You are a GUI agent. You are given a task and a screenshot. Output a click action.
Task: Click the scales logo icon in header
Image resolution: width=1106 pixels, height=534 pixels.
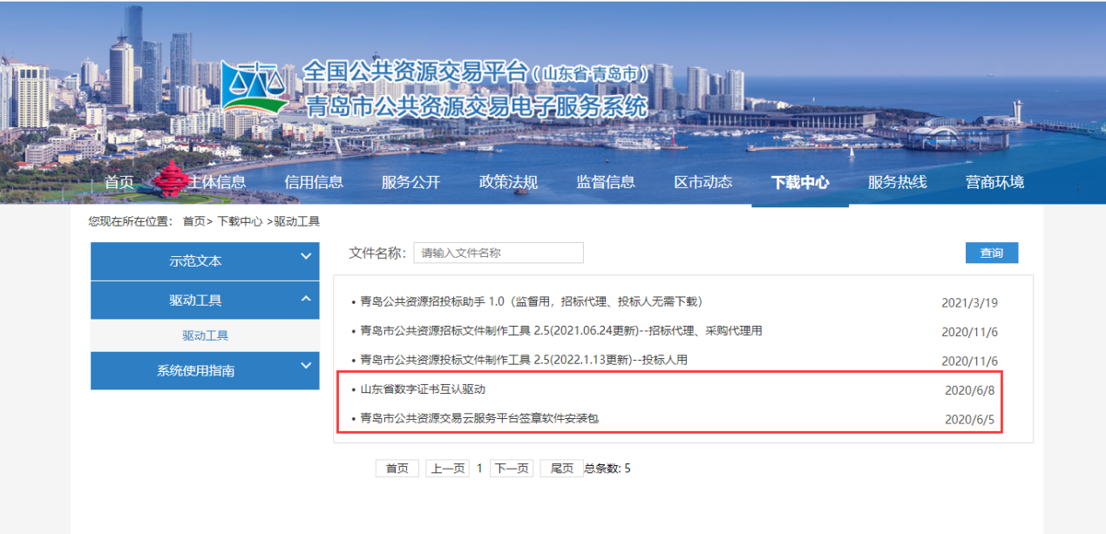255,87
